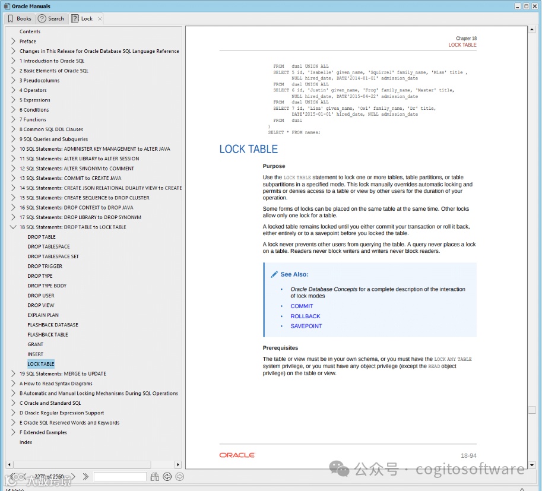Open 13 SQL Statements: COMMIT to CREATE JAVA
The image size is (542, 491).
pyautogui.click(x=70, y=178)
